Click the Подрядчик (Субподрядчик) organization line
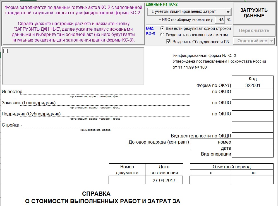This screenshot has height=206, width=278. 127,114
